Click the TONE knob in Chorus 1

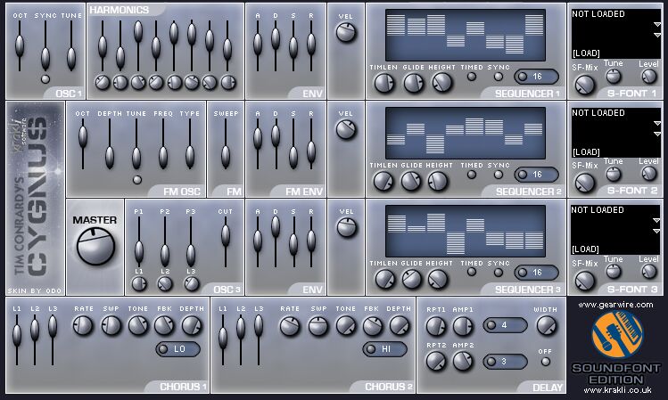coord(138,326)
